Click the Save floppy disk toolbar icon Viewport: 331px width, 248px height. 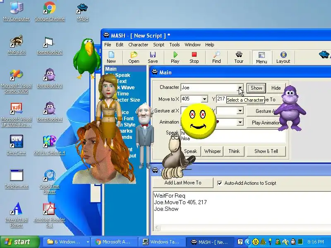coord(153,57)
